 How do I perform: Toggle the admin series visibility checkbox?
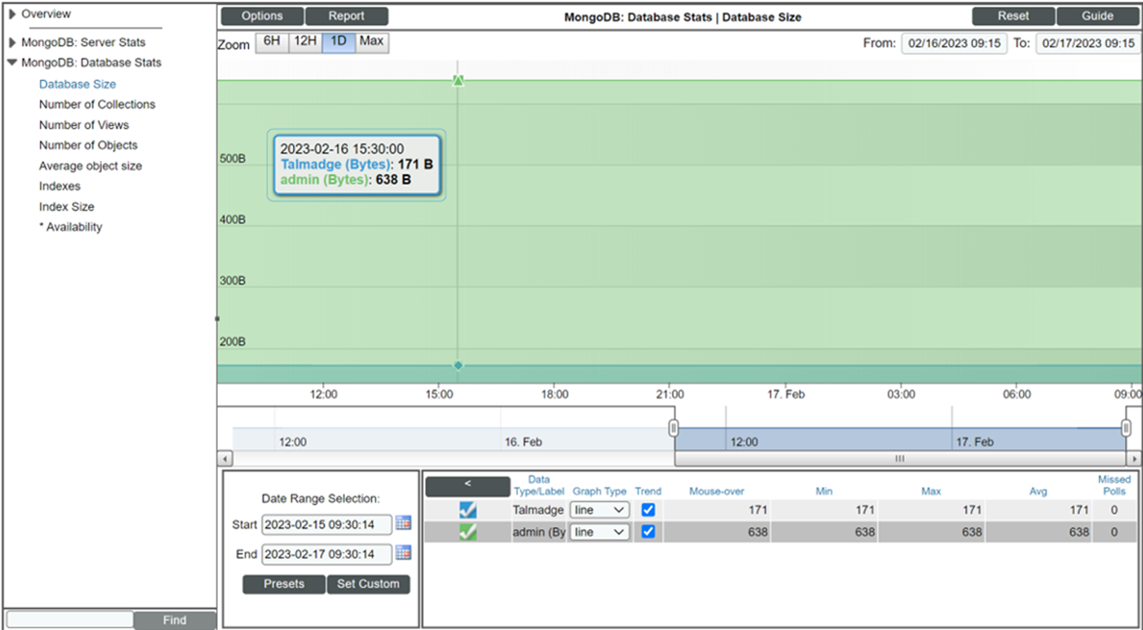click(x=468, y=532)
